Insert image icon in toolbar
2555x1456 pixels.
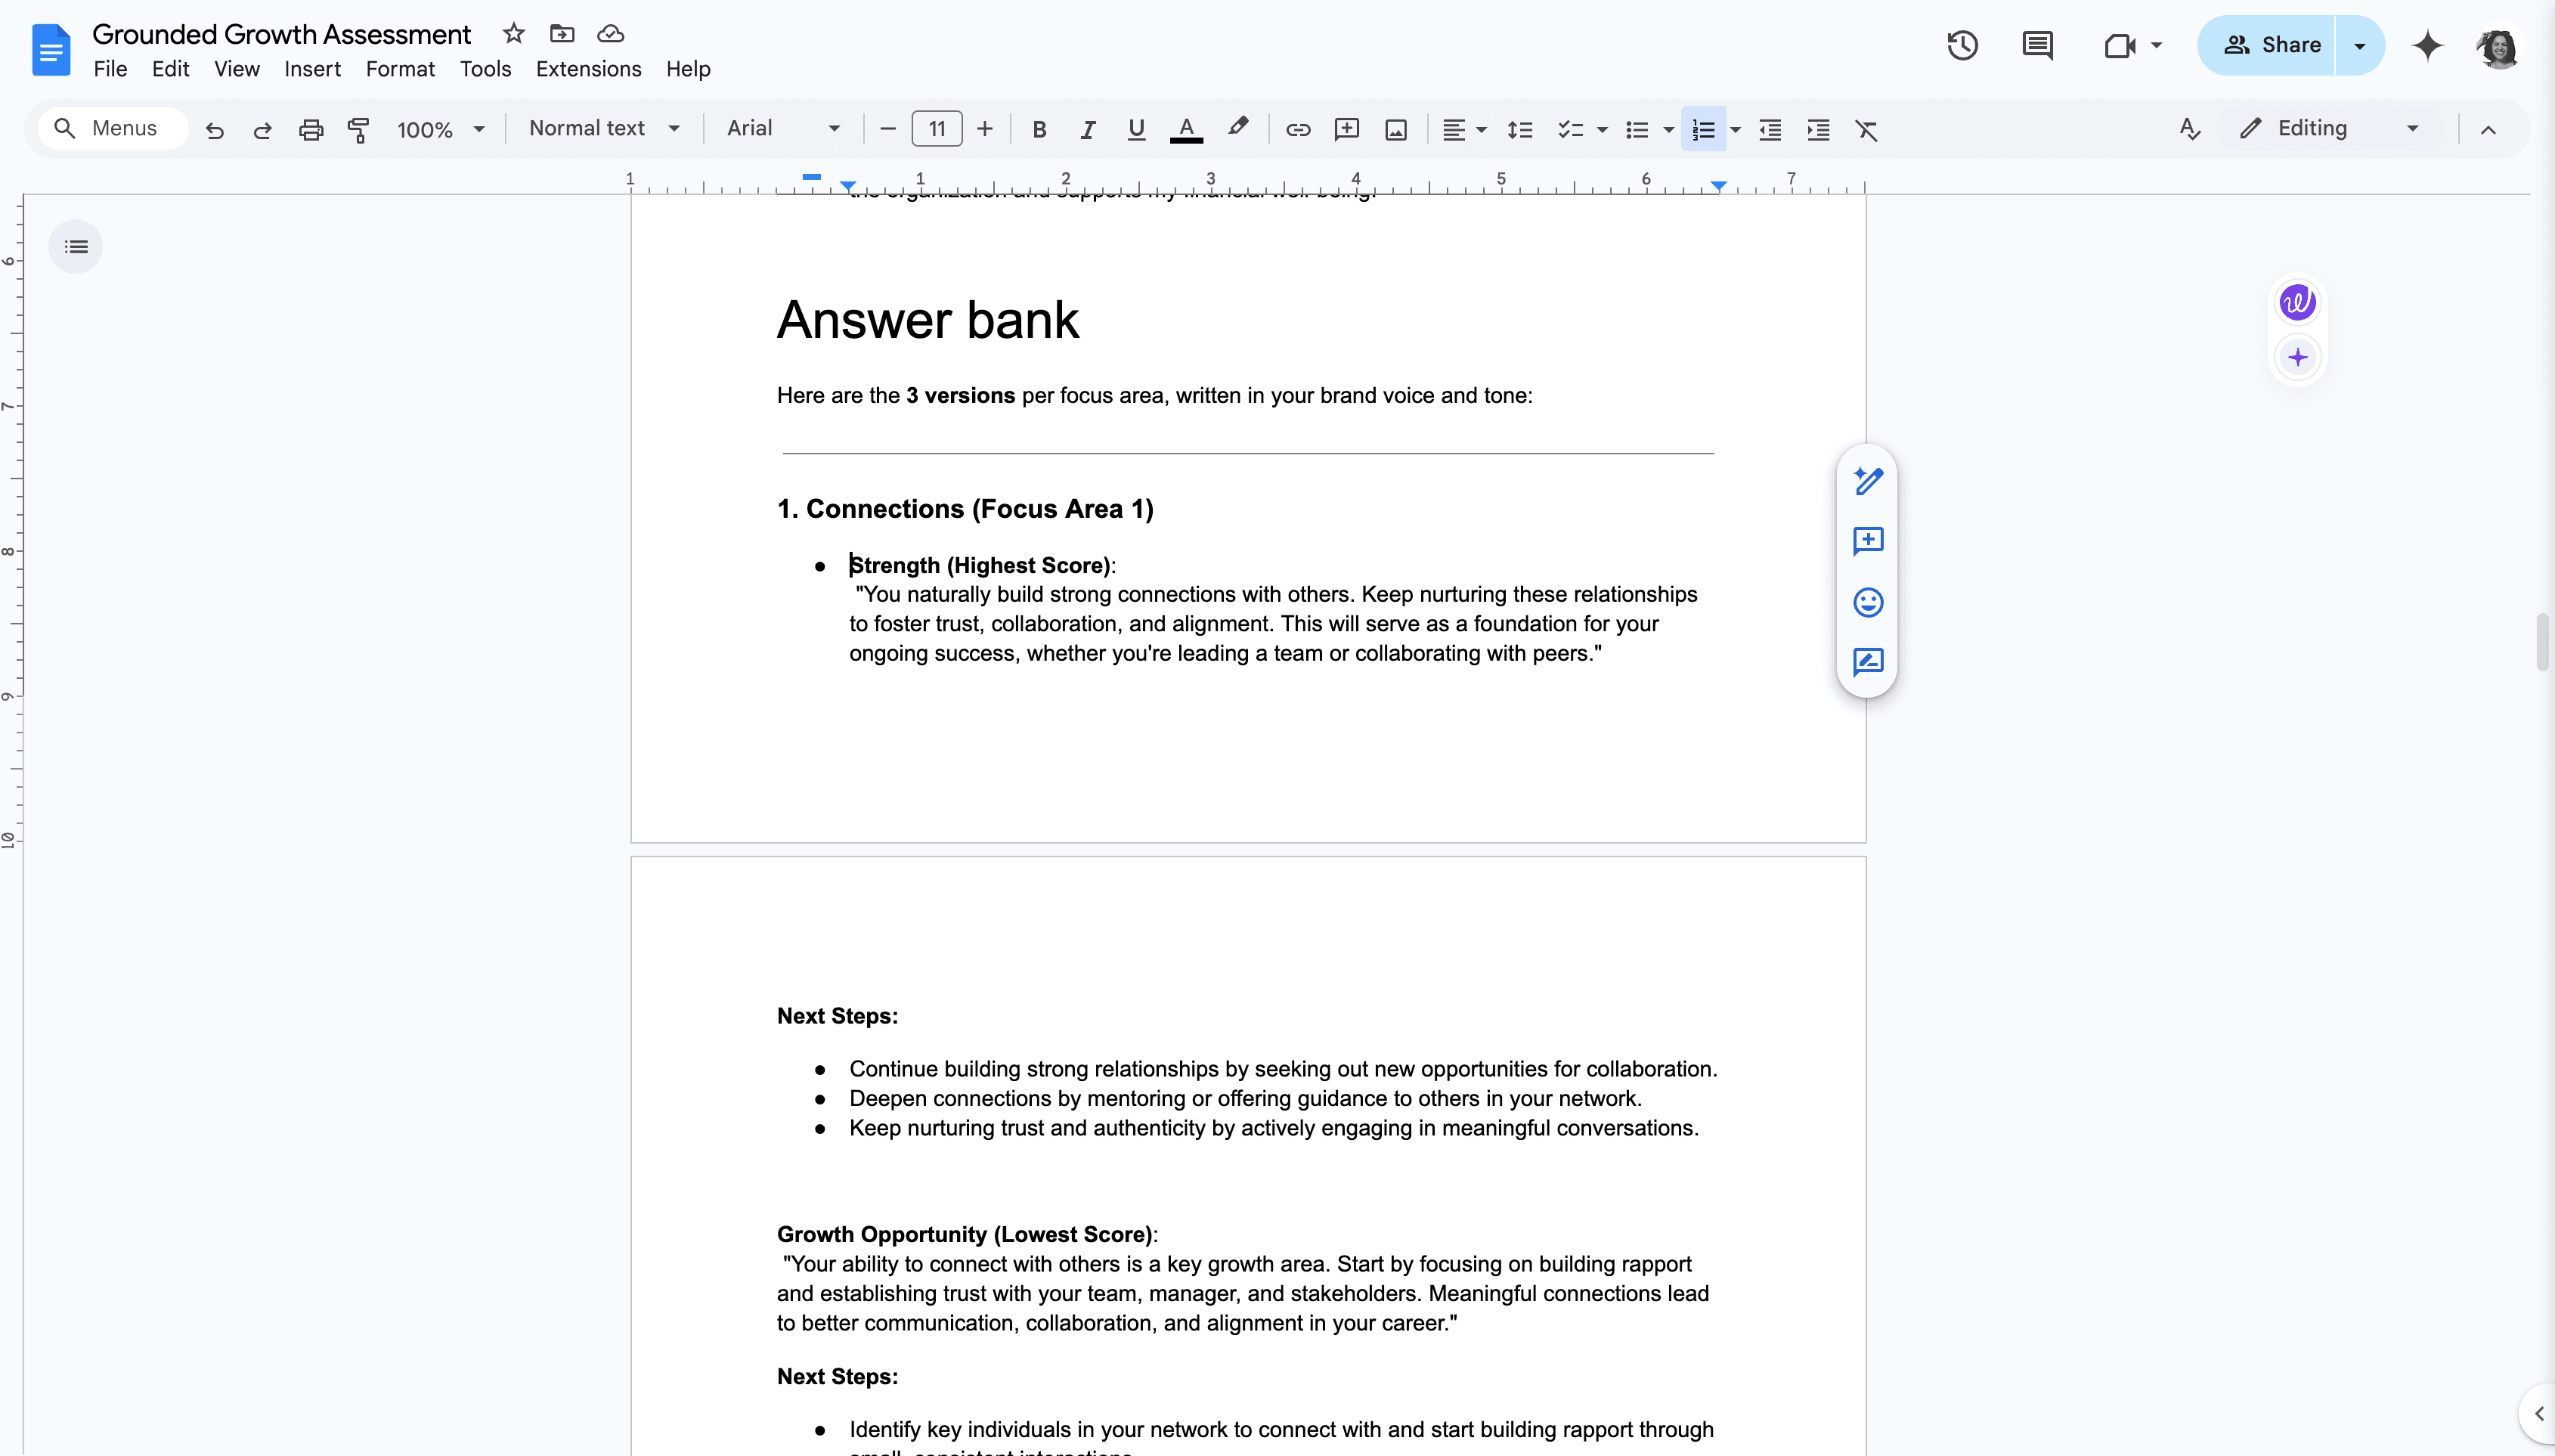[1395, 130]
